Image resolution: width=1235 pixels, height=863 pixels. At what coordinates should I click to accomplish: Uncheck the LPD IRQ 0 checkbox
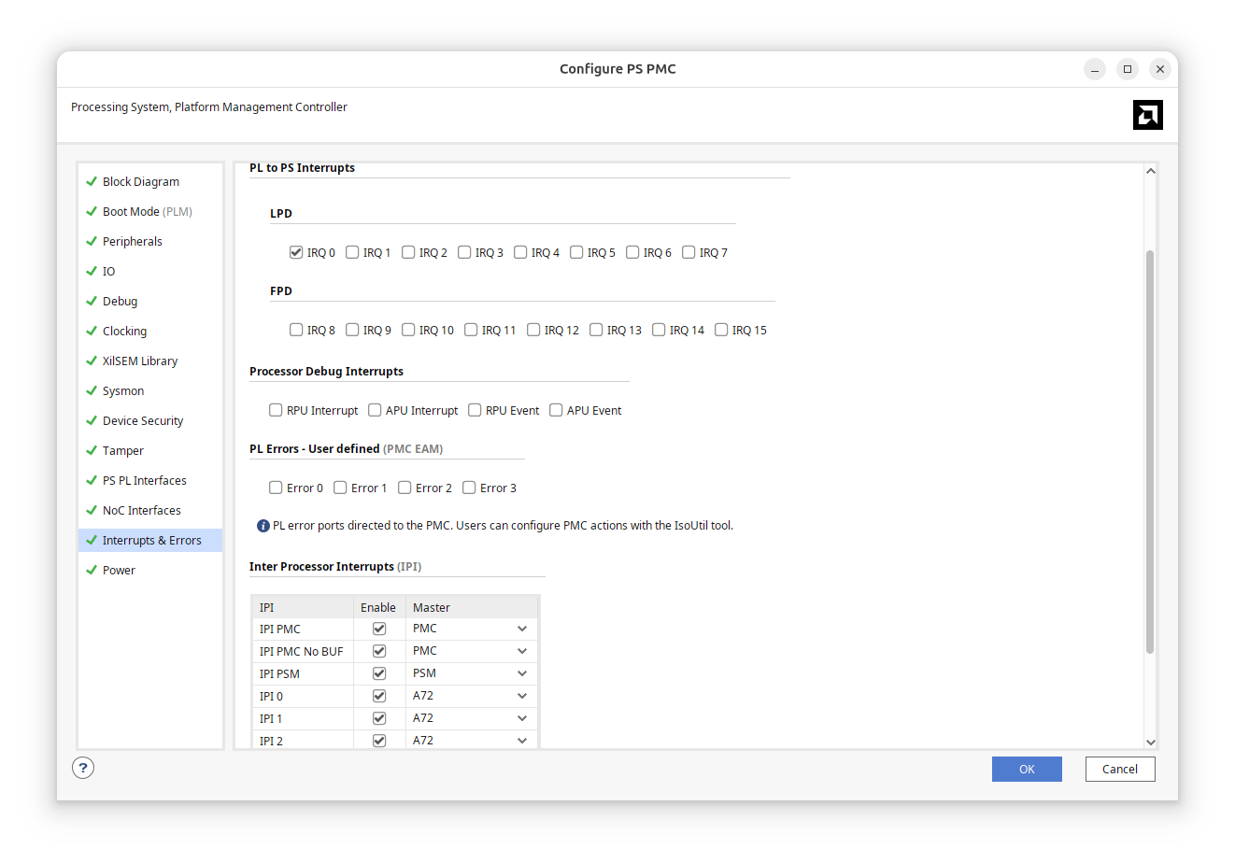(x=296, y=252)
